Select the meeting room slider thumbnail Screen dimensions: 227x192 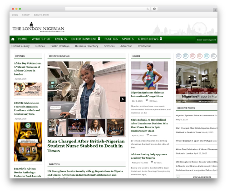coord(116,127)
